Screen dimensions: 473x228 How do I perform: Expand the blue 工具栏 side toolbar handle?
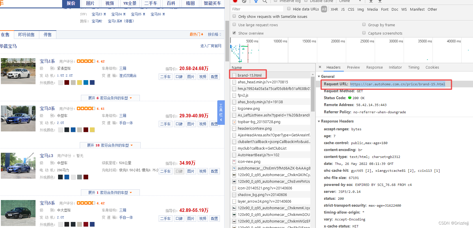[x=221, y=112]
